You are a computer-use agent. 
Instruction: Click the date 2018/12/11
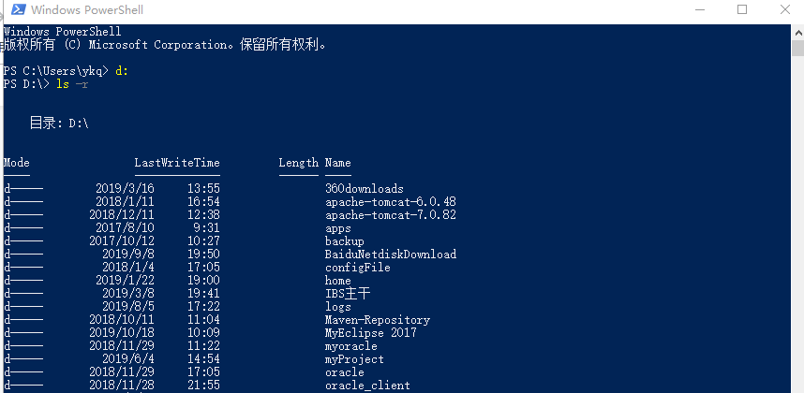click(x=122, y=215)
